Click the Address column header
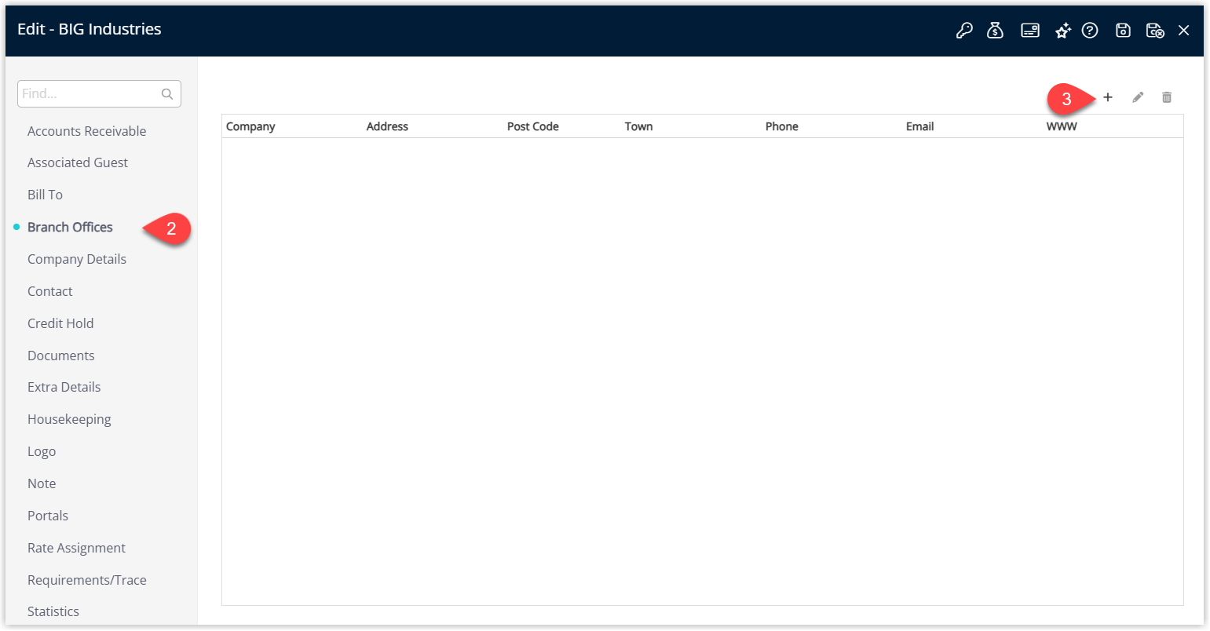Image resolution: width=1210 pixels, height=631 pixels. (x=387, y=126)
